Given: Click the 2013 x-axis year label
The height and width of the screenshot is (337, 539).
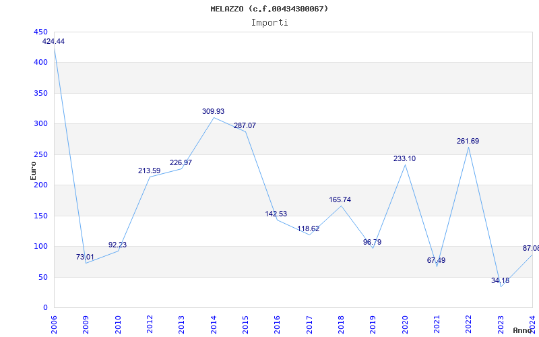Looking at the screenshot, I should [x=181, y=324].
